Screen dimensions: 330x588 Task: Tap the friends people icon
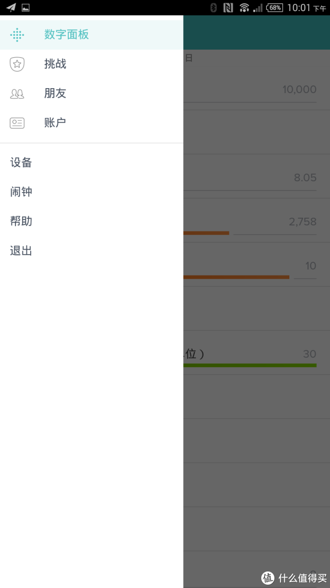17,94
